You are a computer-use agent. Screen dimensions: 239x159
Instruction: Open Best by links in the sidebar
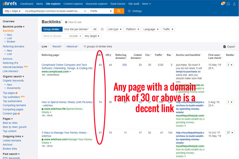[10, 123]
